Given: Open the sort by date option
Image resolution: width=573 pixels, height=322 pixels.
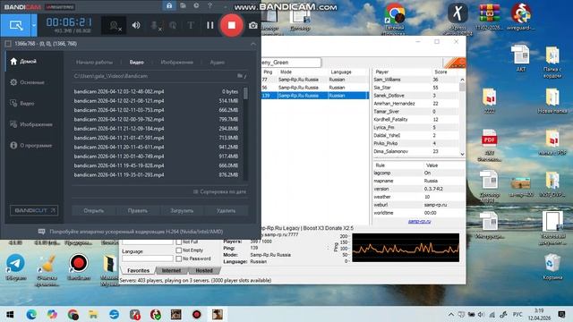Looking at the screenshot, I should point(219,191).
